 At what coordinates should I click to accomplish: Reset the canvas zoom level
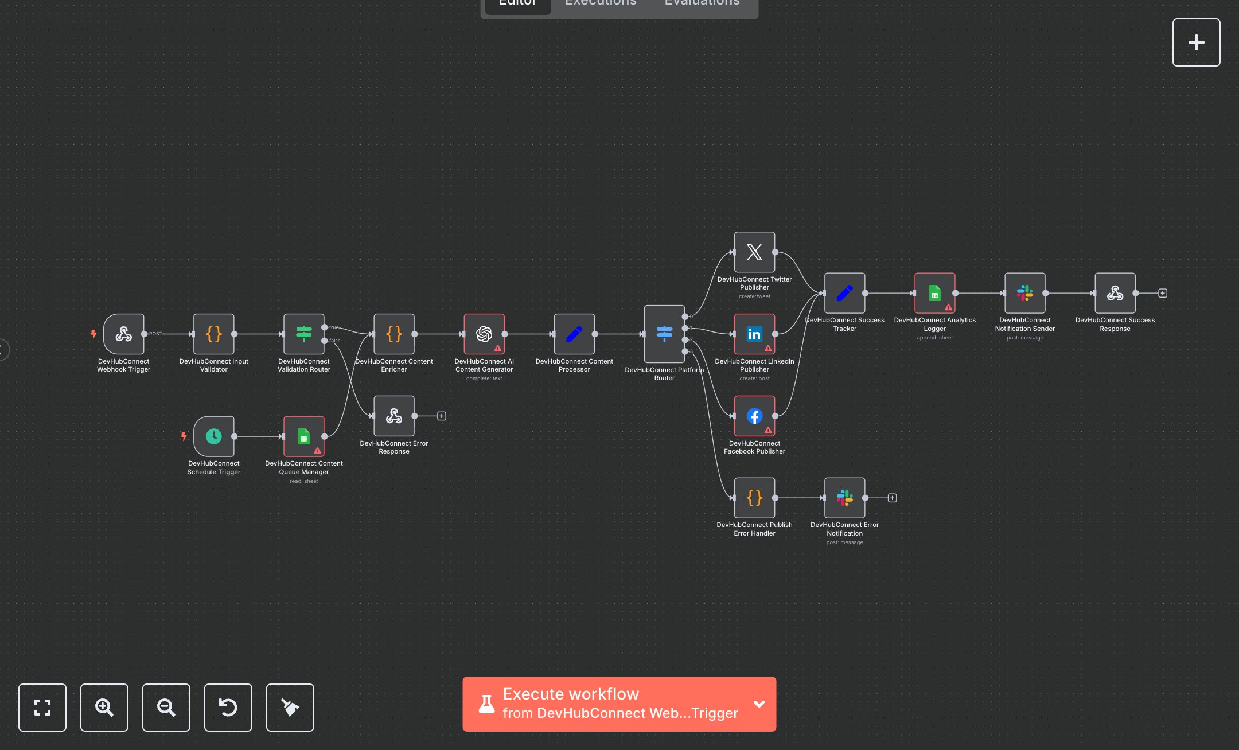[x=228, y=708]
